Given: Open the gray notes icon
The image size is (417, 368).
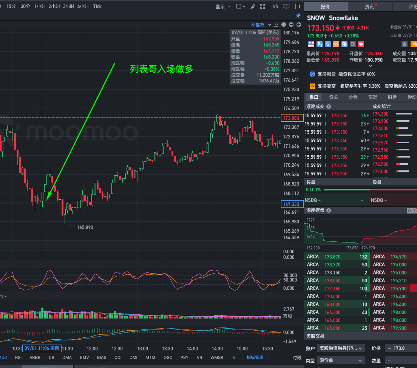Looking at the screenshot, I should pos(353,44).
